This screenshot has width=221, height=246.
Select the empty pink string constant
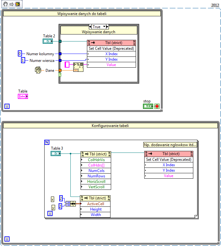(x=67, y=64)
